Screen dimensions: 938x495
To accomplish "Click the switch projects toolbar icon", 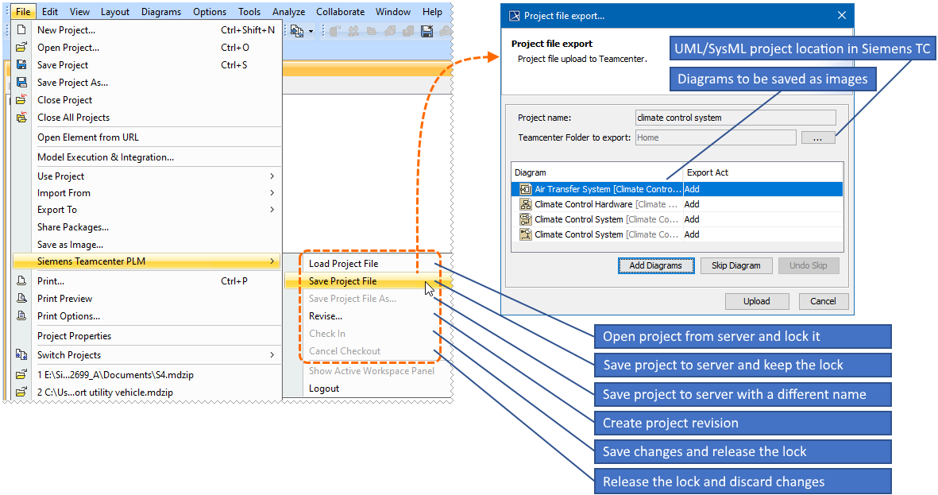I will point(297,30).
